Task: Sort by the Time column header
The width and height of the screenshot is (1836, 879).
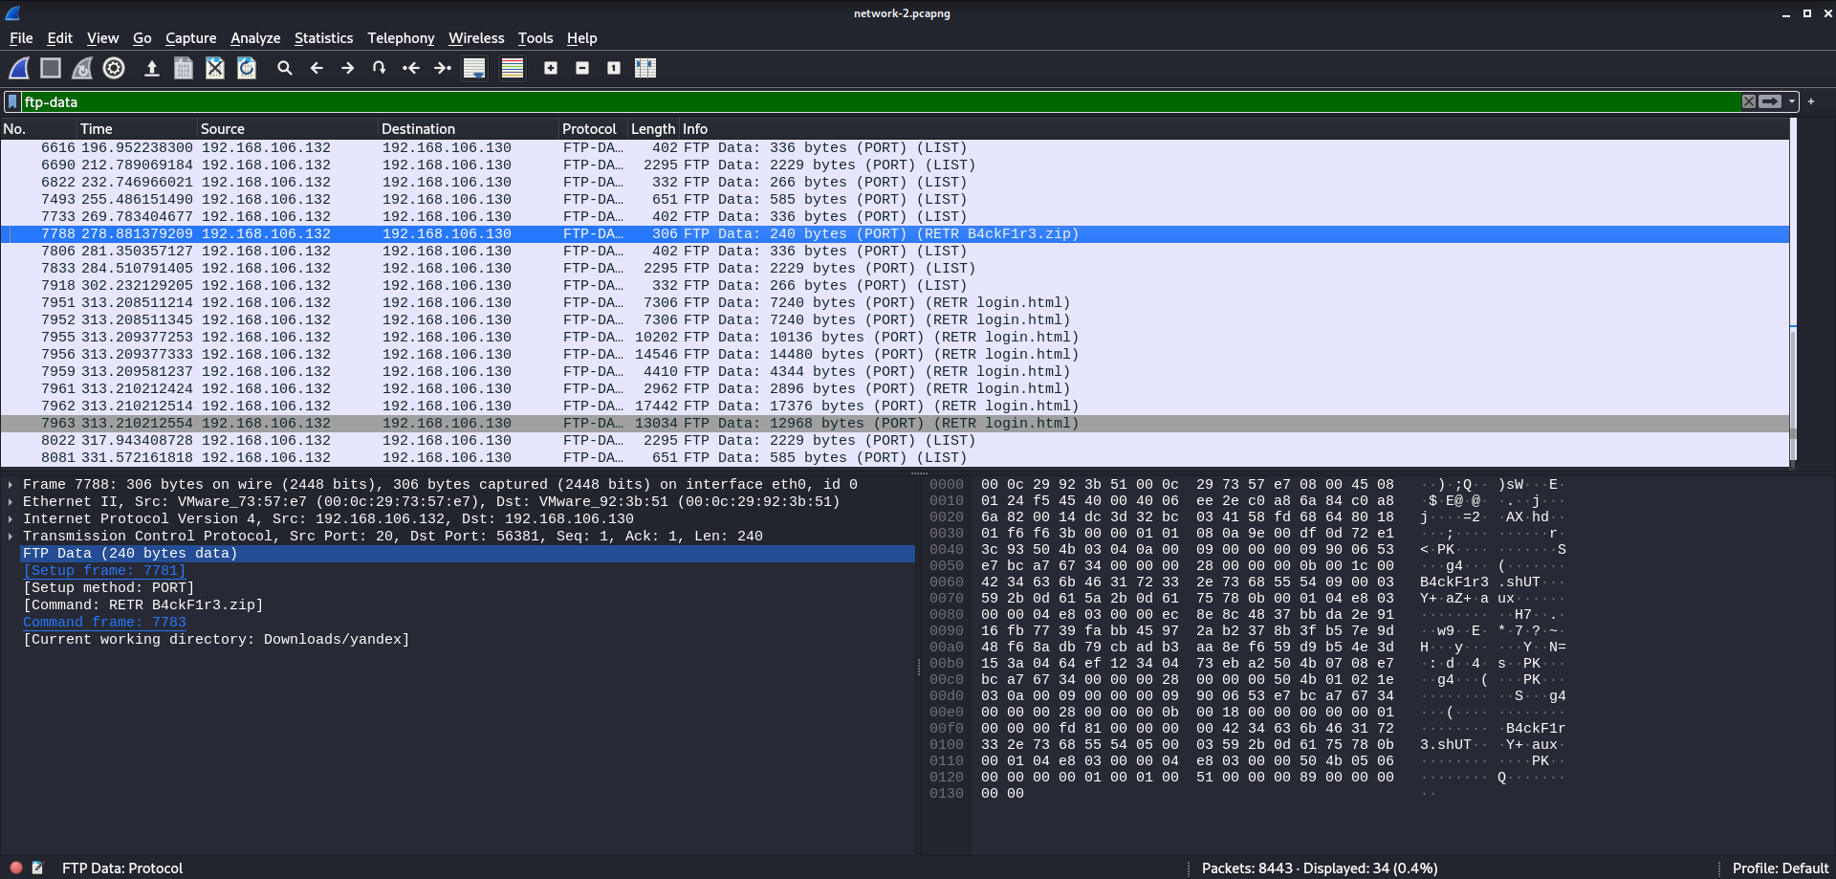Action: [137, 128]
